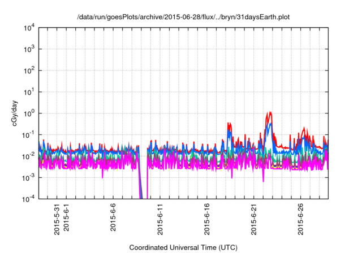The image size is (362, 253).
Task: Click the 10^3 y-axis tick label
Action: pos(29,49)
